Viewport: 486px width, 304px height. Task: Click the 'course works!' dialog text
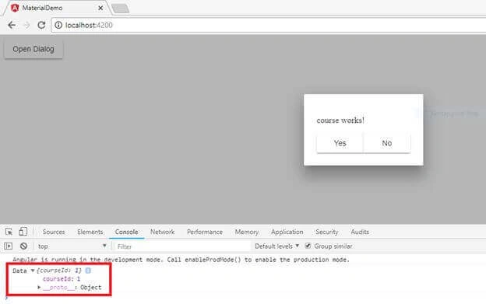[340, 121]
